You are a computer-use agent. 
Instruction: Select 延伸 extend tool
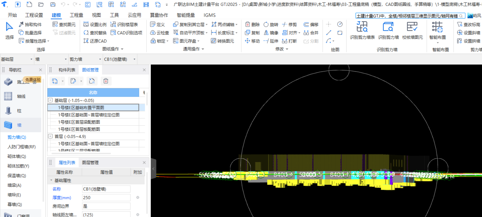click(271, 41)
